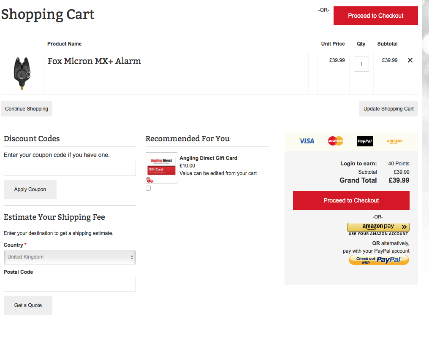Tick the Gift Card recommendation checkbox

(148, 188)
